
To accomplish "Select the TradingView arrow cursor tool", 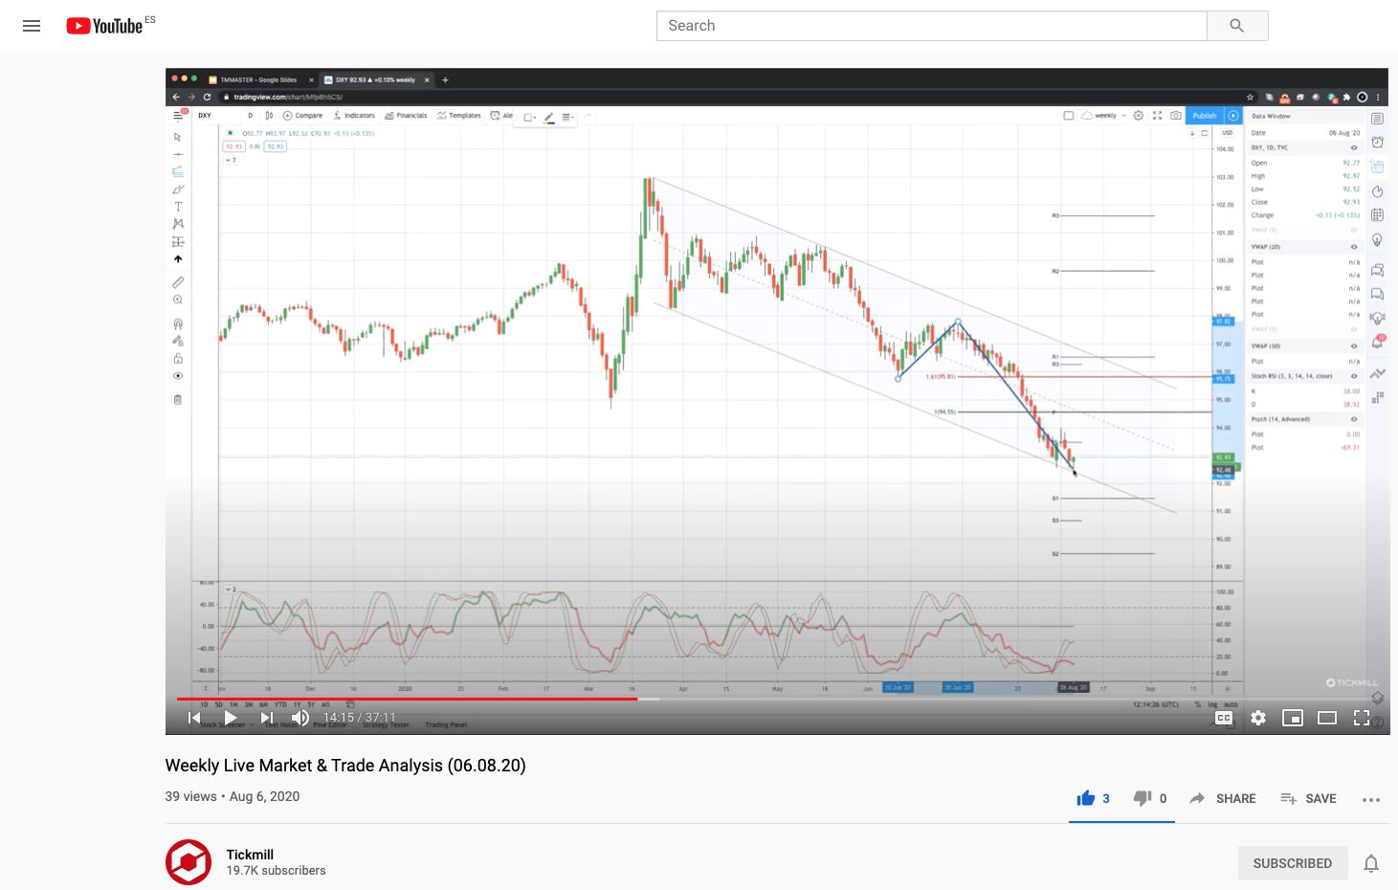I will 178,137.
